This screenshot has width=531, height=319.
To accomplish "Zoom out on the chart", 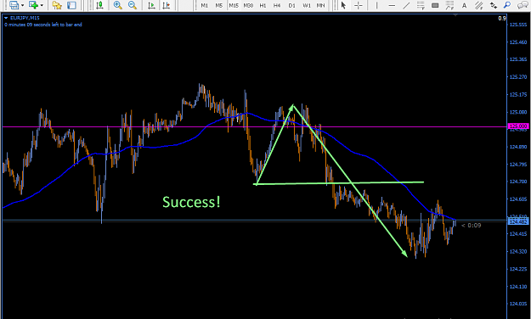I will pos(133,5).
